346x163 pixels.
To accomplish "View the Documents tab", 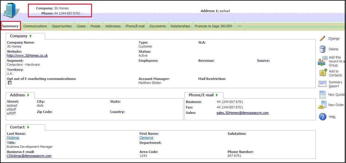I will tap(157, 26).
